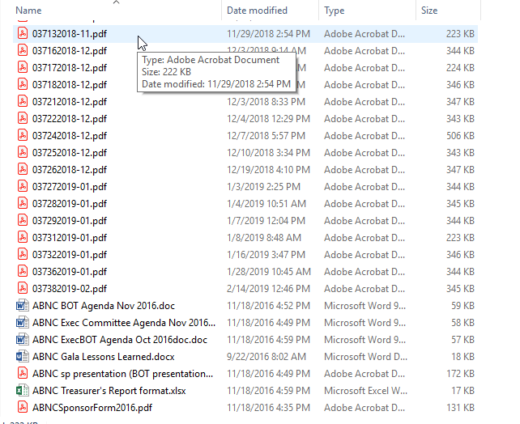
Task: Select ABNC Treasurer's Report format.xlsx name
Action: click(109, 391)
